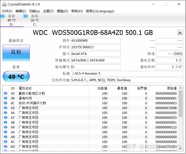Image resolution: width=186 pixels, height=154 pixels.
Task: Click the status dot for attribute AC
Action: click(x=5, y=142)
